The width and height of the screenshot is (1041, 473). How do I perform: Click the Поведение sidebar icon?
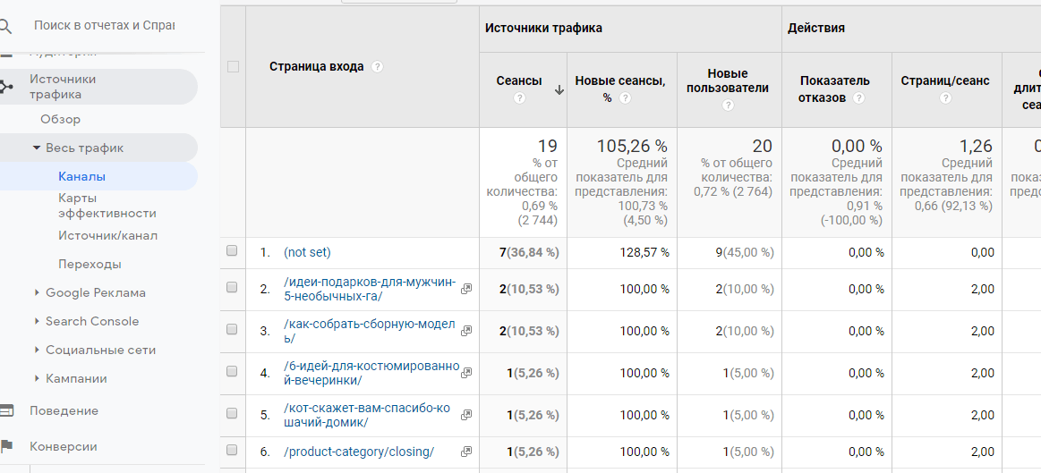pyautogui.click(x=6, y=410)
